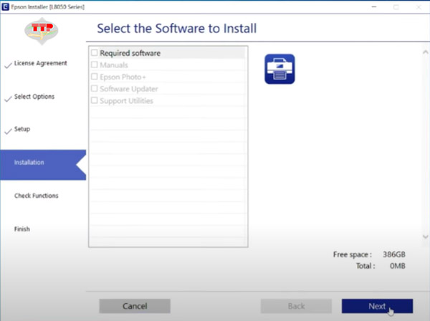The image size is (430, 321).
Task: Open the Setup step in sidebar
Action: tap(22, 129)
